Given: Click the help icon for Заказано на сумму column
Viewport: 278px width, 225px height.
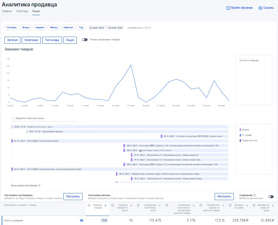Looking at the screenshot, I should (230, 205).
